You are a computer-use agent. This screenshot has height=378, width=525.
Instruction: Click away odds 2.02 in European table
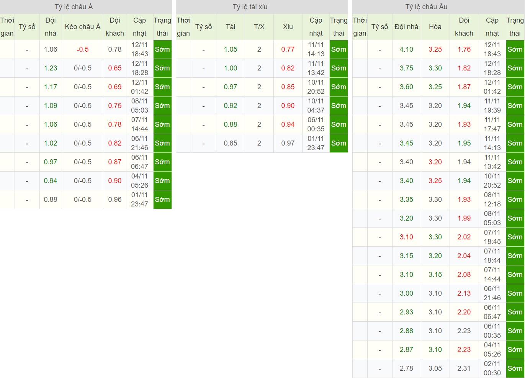pyautogui.click(x=464, y=237)
